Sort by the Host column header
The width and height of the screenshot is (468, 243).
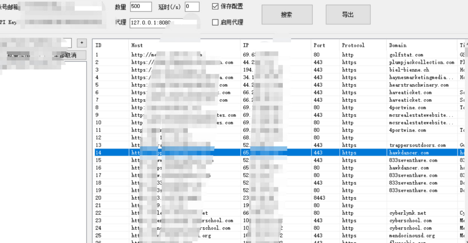137,45
